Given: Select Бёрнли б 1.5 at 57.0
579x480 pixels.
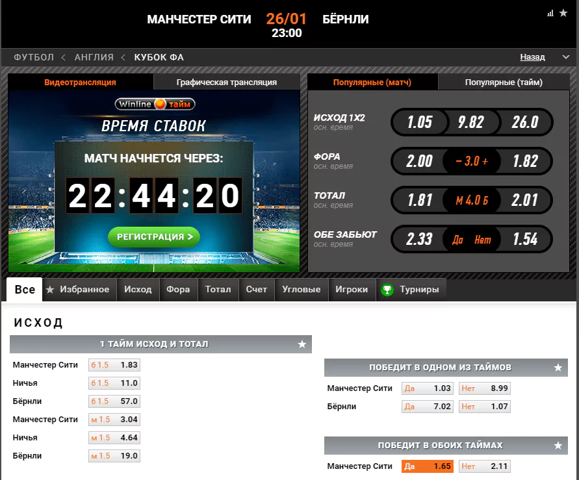Looking at the screenshot, I should [114, 401].
